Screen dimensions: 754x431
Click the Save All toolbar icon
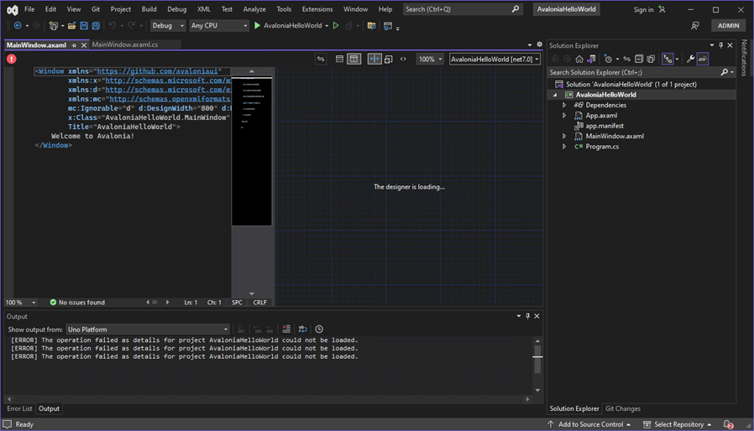96,25
